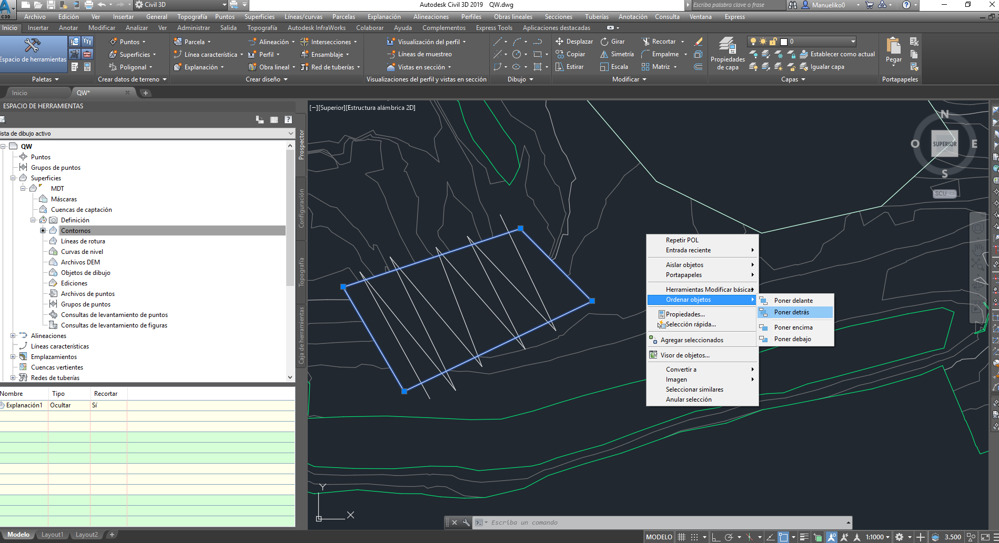Image resolution: width=999 pixels, height=543 pixels.
Task: Choose the Escala scale tool
Action: click(614, 67)
